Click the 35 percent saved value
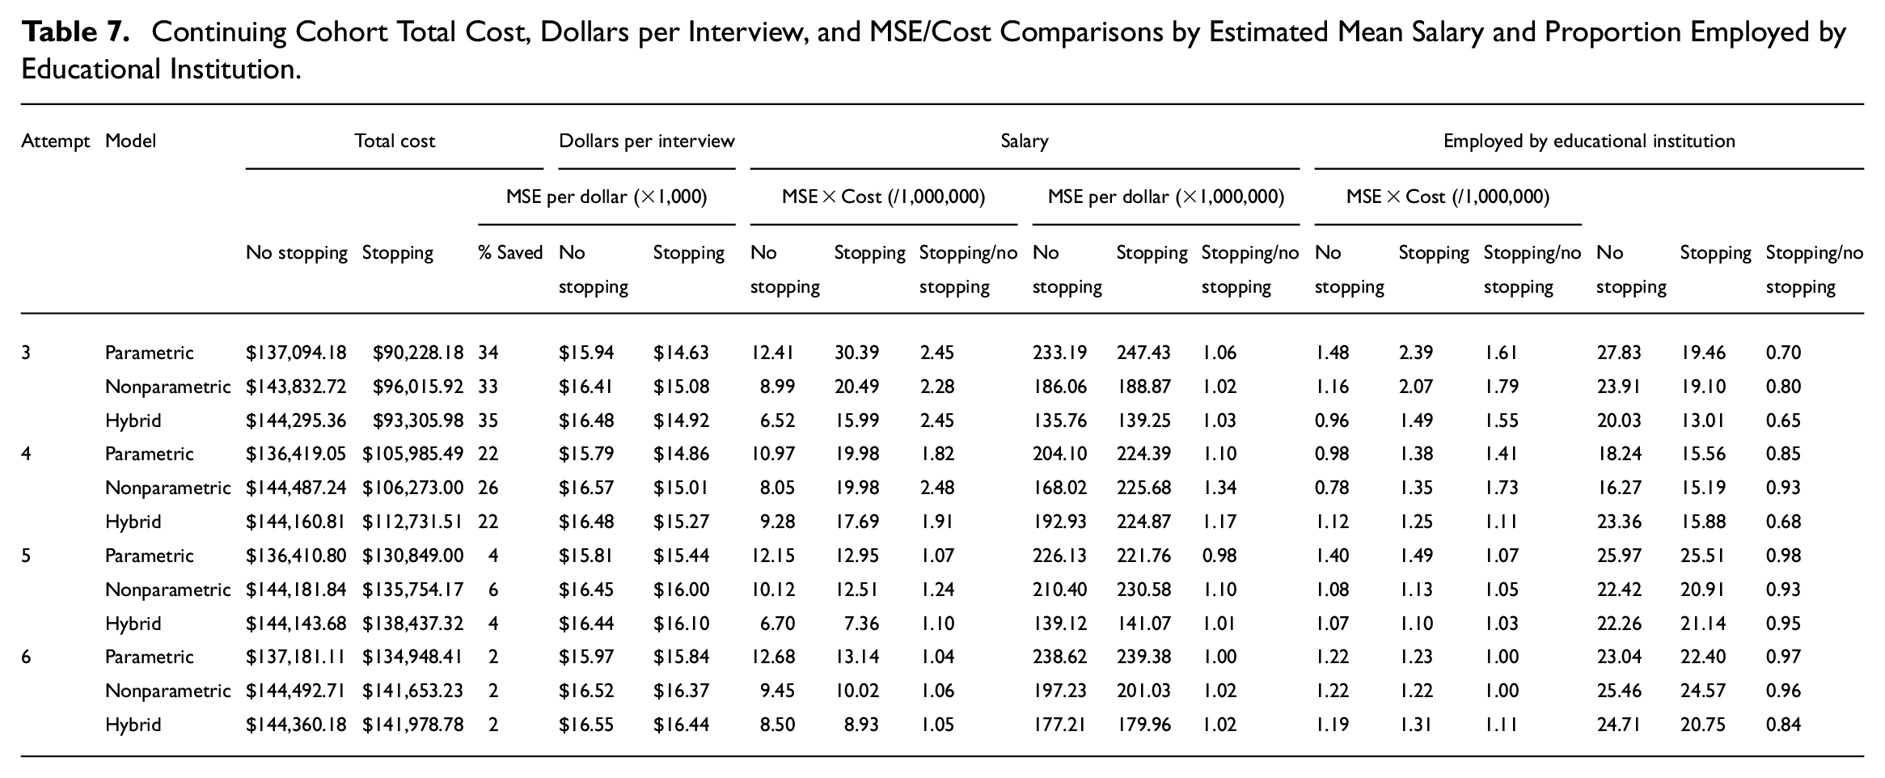The image size is (1885, 778). click(x=488, y=421)
